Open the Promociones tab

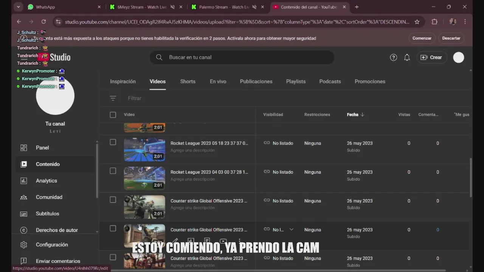tap(370, 81)
